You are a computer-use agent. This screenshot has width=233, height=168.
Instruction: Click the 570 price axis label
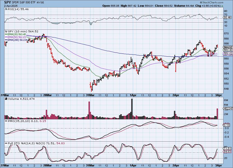(226, 34)
